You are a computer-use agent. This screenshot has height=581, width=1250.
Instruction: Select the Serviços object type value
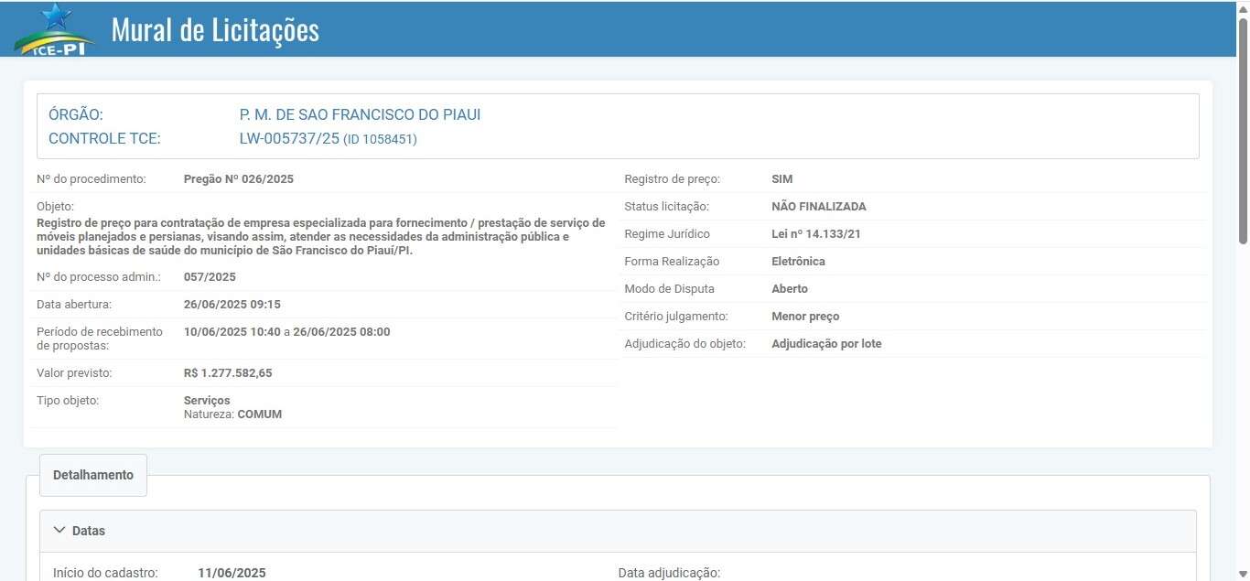pyautogui.click(x=207, y=401)
